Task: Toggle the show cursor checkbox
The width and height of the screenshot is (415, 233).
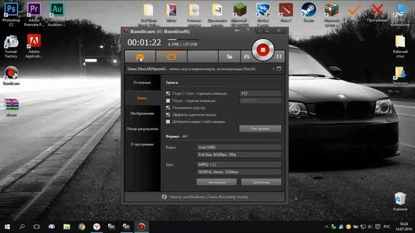Action: (x=168, y=107)
